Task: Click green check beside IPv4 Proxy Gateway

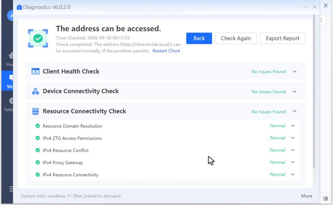Action: pyautogui.click(x=38, y=163)
